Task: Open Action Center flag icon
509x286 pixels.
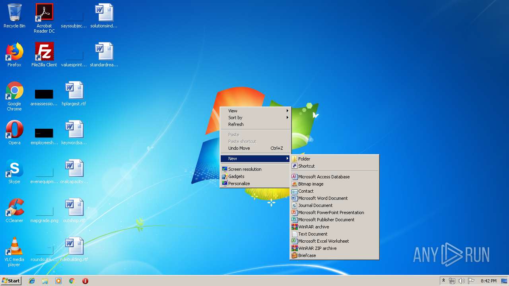Action: point(471,281)
